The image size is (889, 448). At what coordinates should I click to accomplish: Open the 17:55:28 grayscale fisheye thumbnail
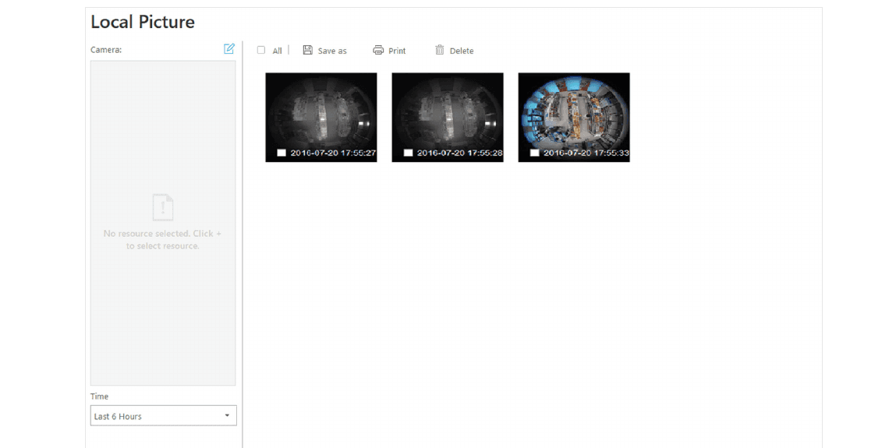448,117
